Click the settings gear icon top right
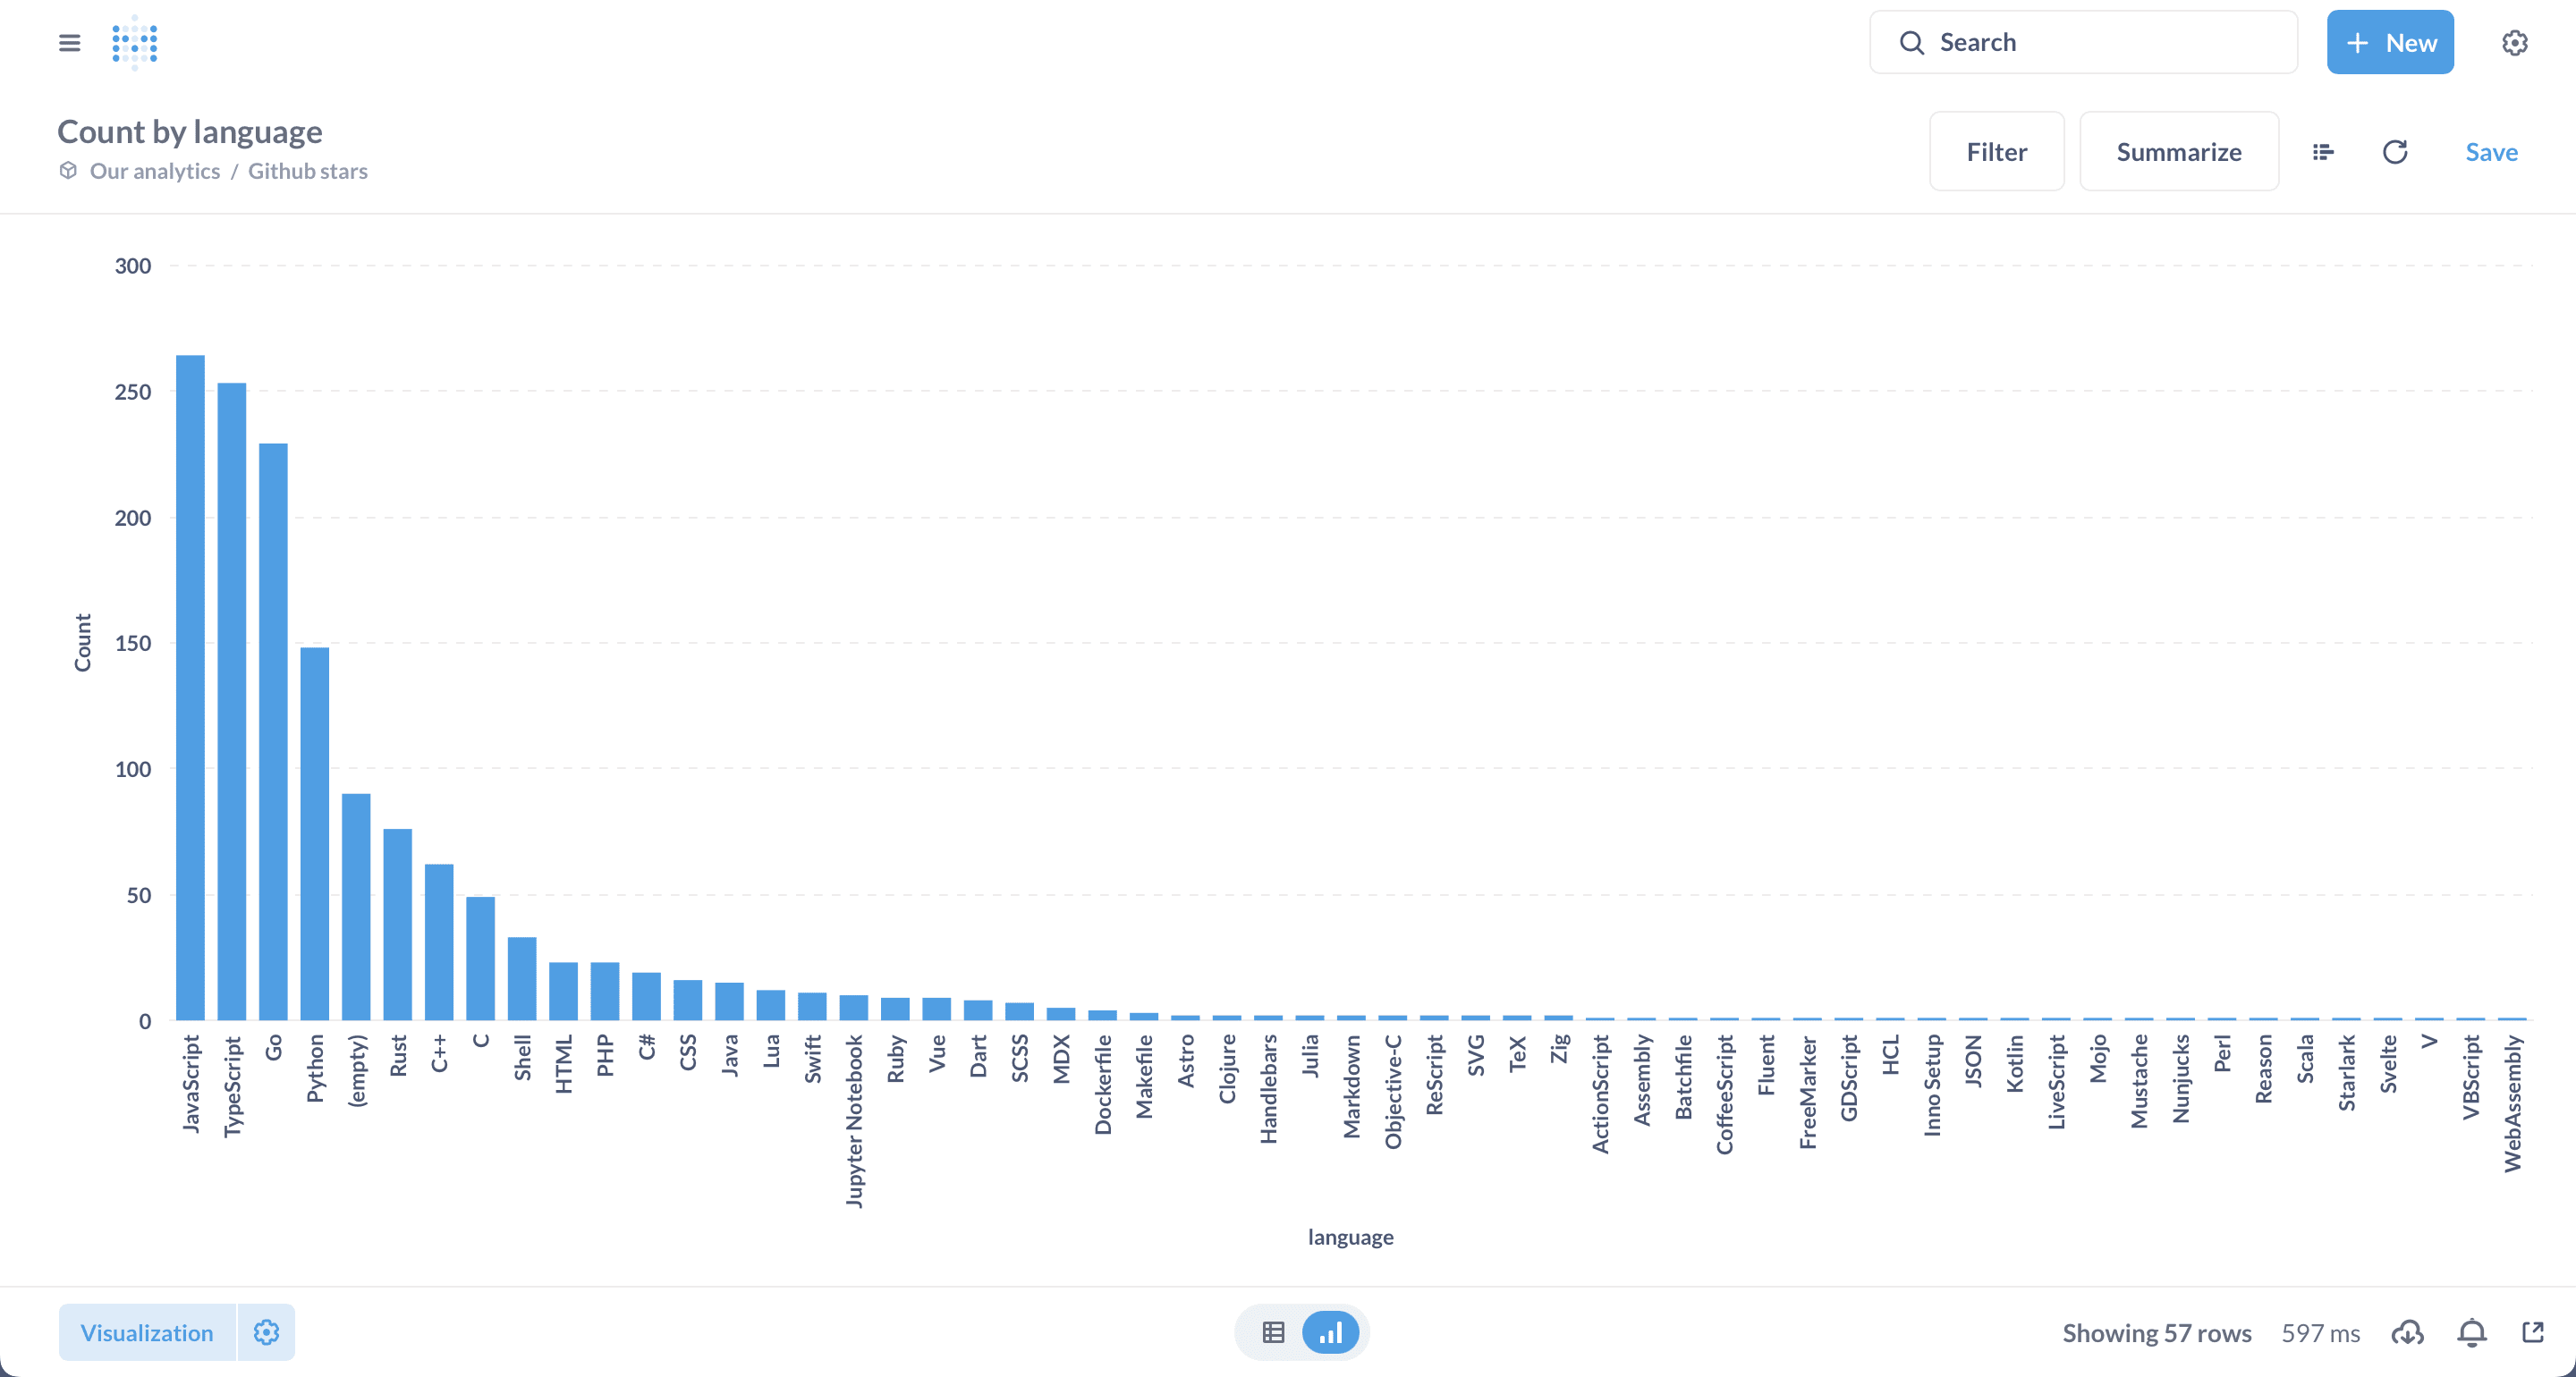Screen dimensions: 2576x1377 (x=2513, y=45)
